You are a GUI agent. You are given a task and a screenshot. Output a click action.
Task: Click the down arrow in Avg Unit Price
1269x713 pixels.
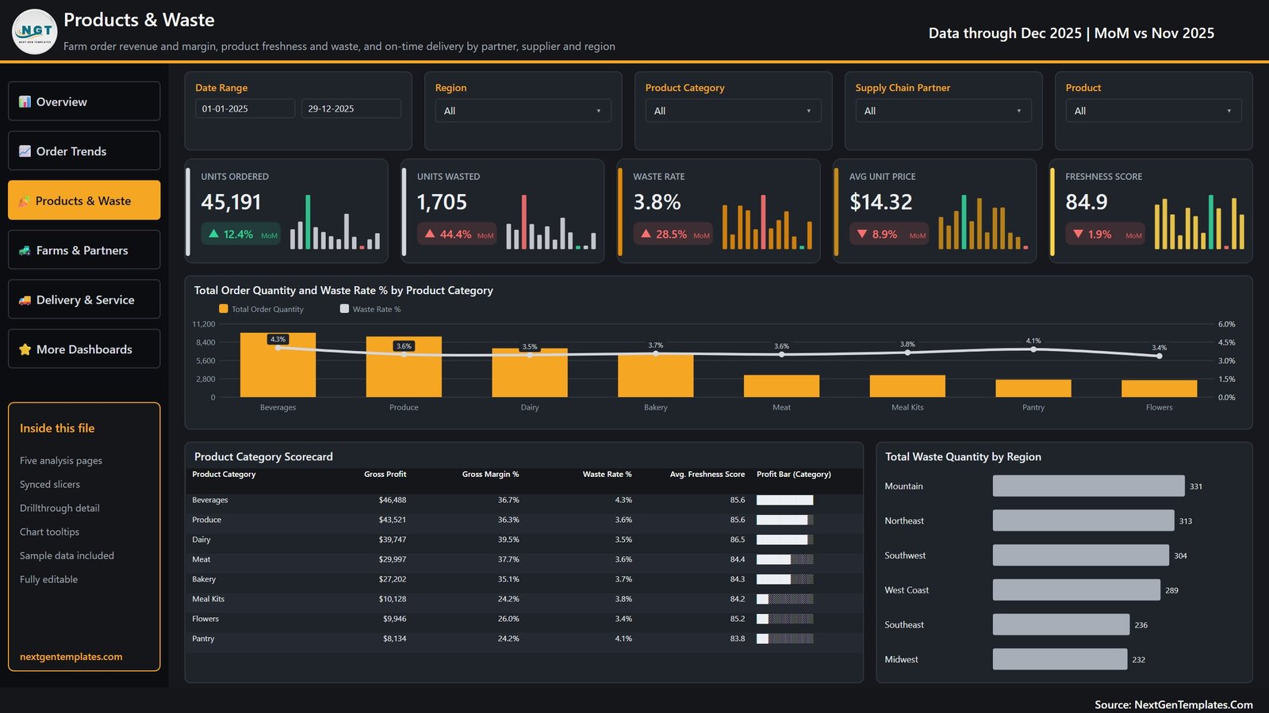862,234
